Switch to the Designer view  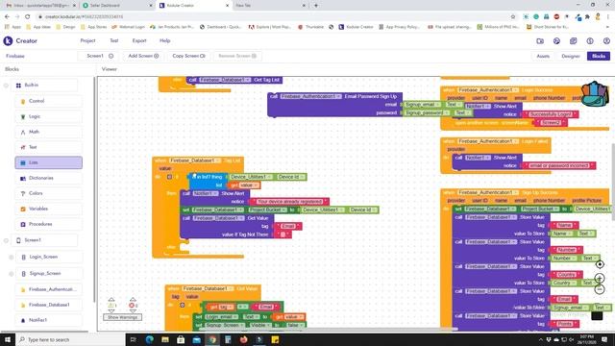tap(571, 56)
